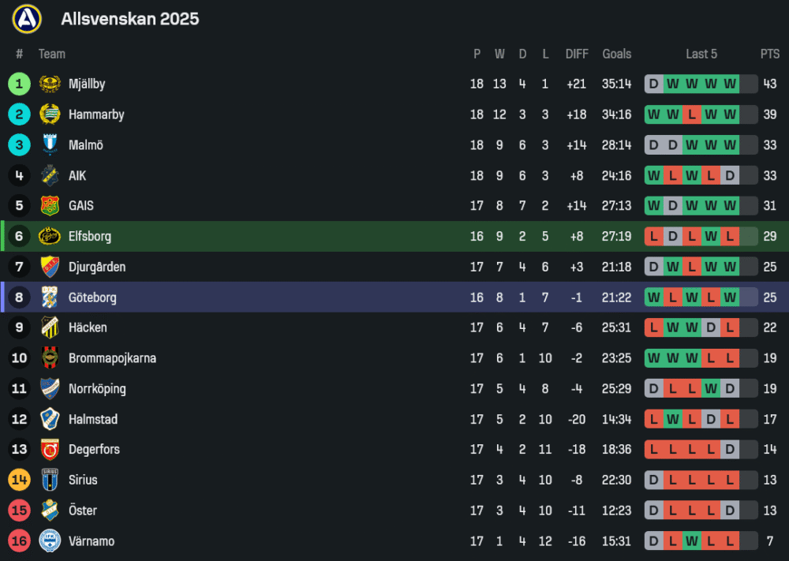Viewport: 789px width, 561px height.
Task: Click the Hammarby team crest
Action: (50, 114)
